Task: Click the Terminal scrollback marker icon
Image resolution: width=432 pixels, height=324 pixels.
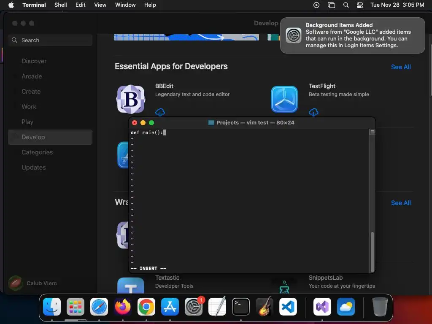Action: (372, 132)
